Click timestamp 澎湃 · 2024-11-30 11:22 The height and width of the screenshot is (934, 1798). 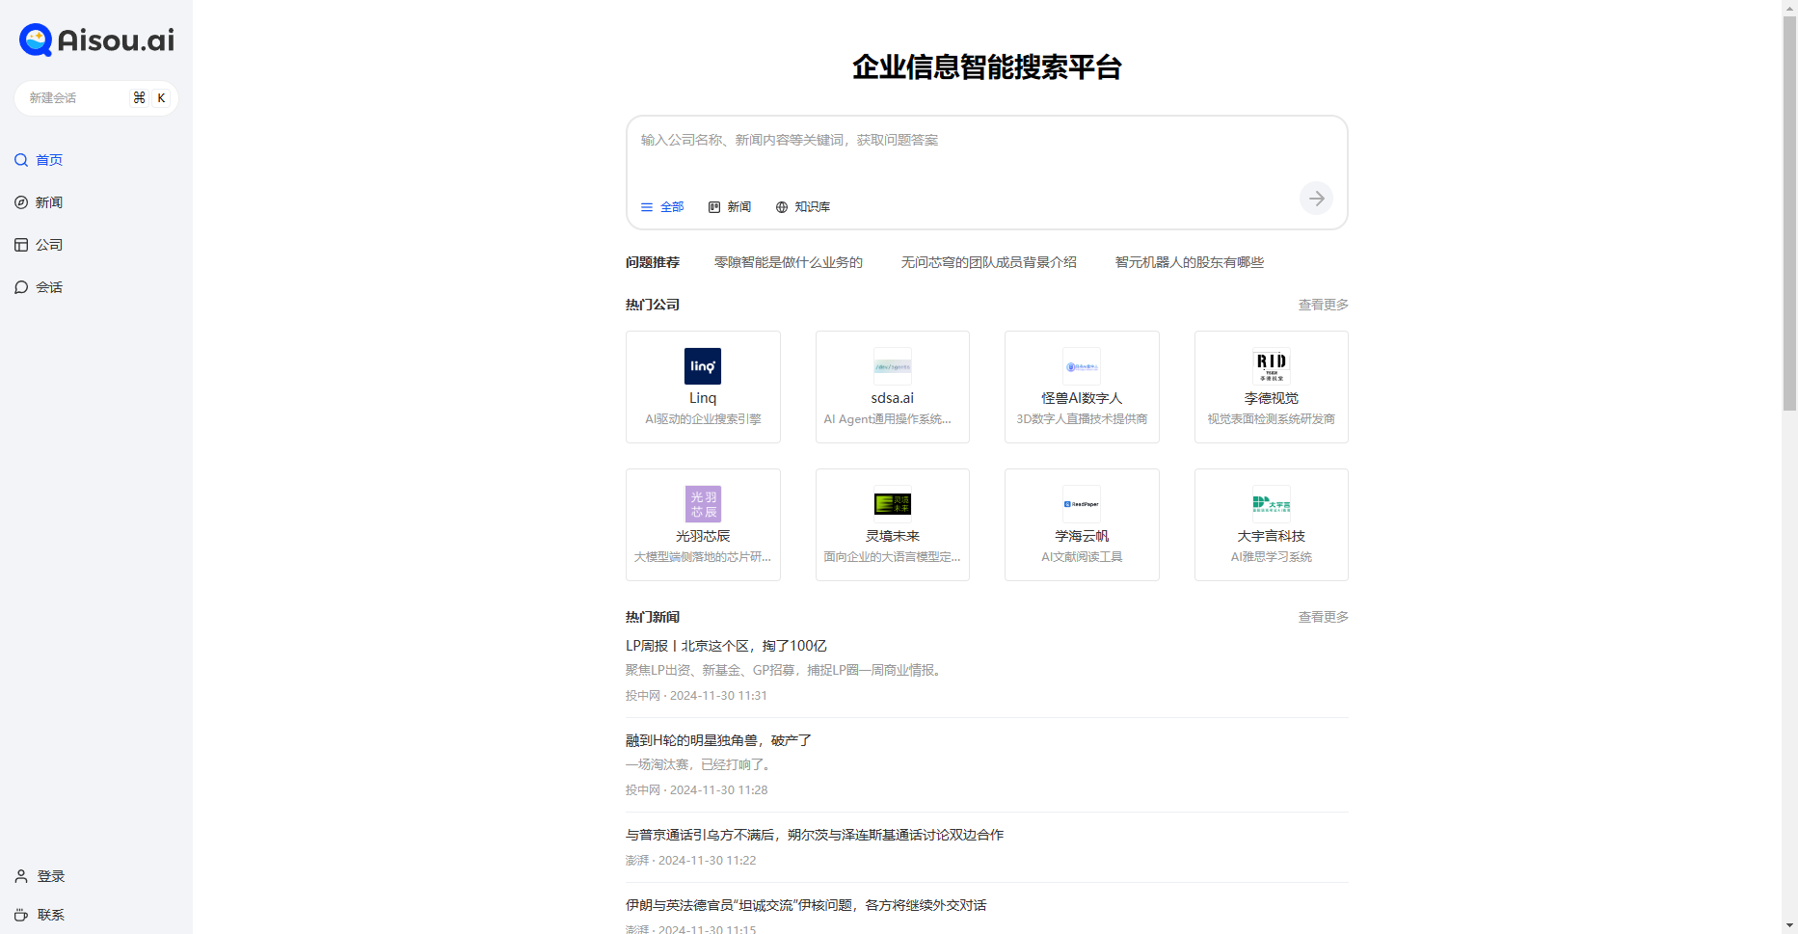[x=691, y=860]
